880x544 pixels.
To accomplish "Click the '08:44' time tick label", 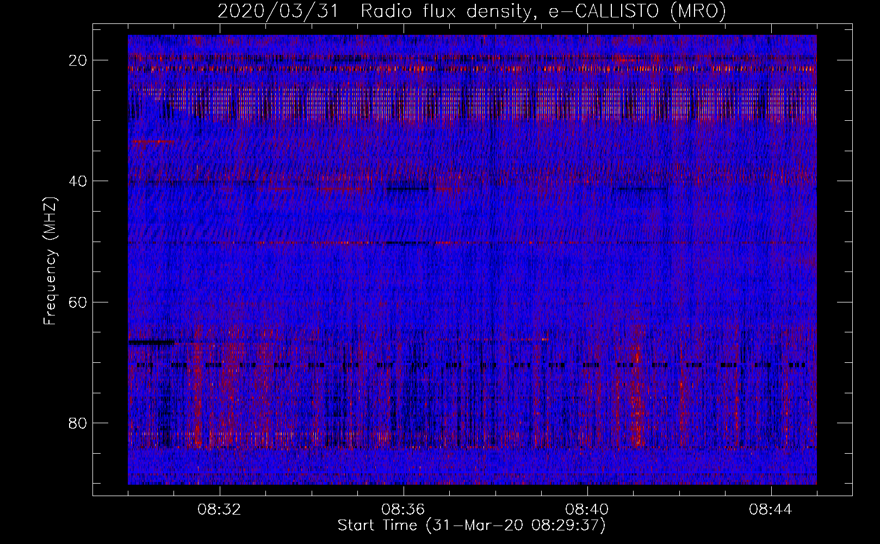I will (x=771, y=510).
